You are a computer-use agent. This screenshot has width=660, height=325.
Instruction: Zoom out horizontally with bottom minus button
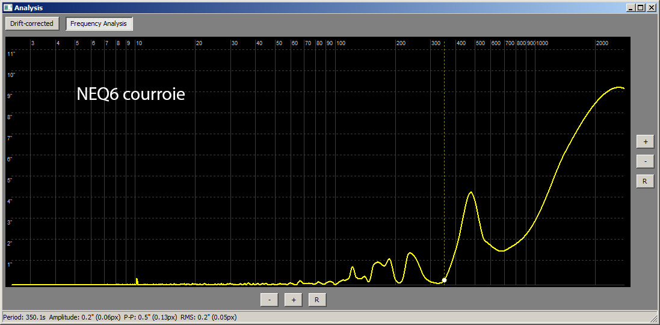(x=270, y=300)
